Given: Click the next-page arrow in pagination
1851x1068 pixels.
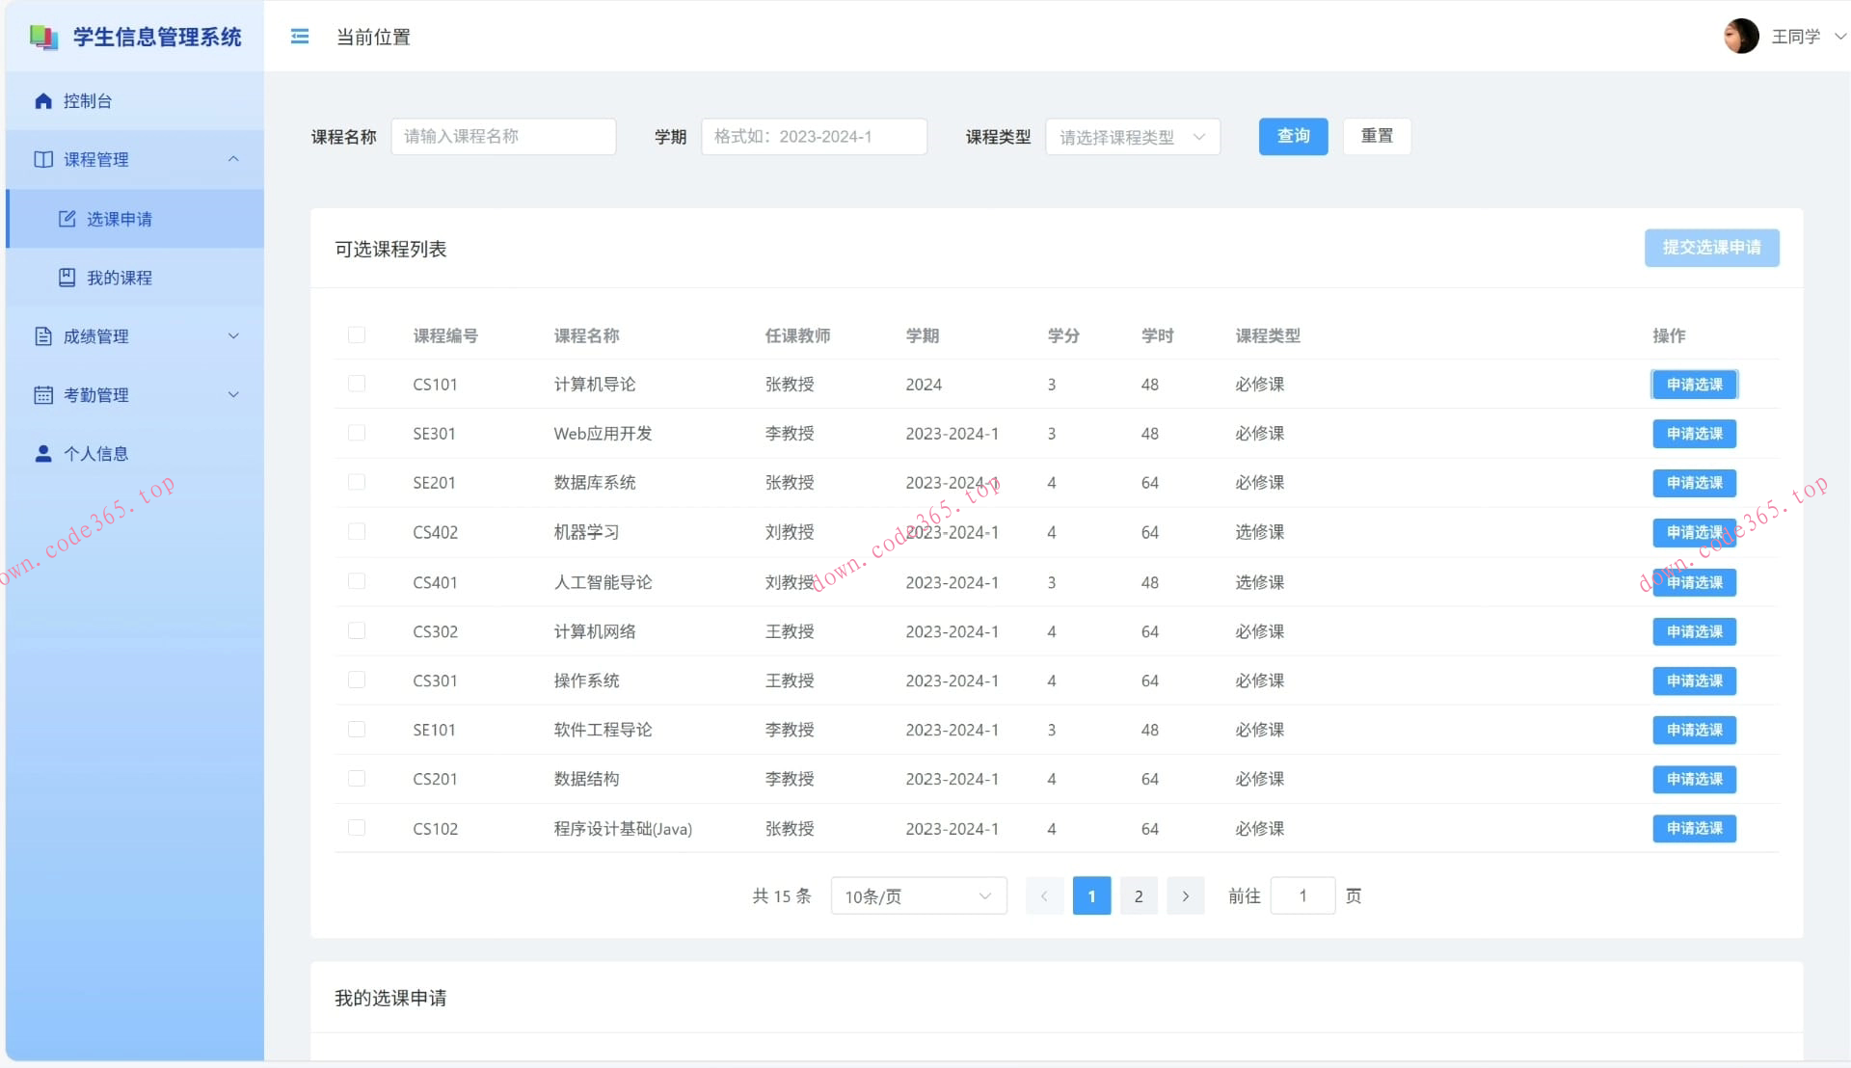Looking at the screenshot, I should point(1186,895).
